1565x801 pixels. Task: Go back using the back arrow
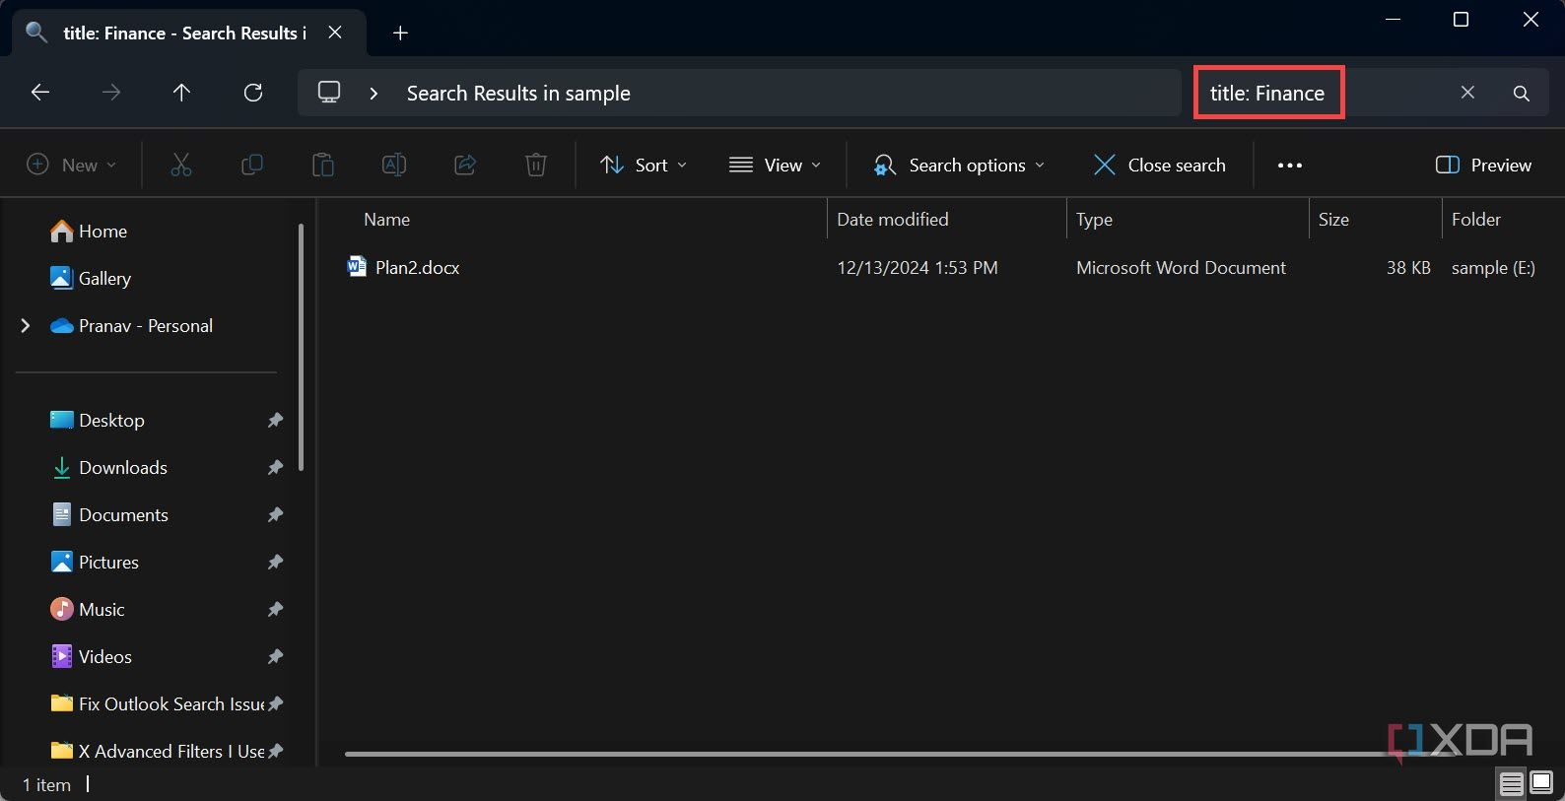click(40, 93)
